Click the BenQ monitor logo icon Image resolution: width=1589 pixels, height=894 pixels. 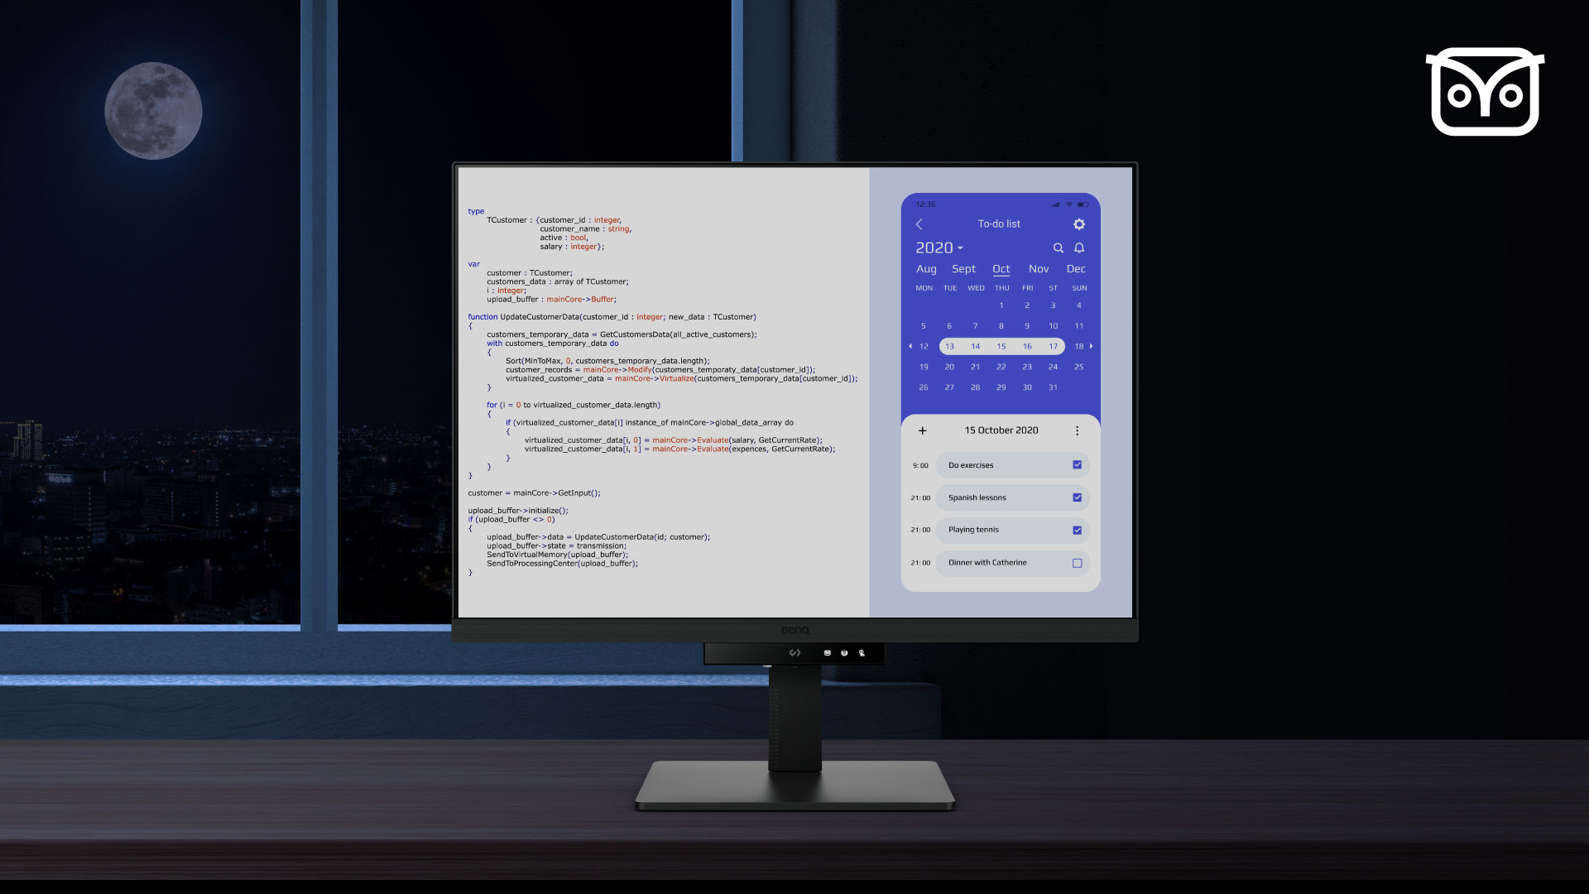click(x=794, y=629)
